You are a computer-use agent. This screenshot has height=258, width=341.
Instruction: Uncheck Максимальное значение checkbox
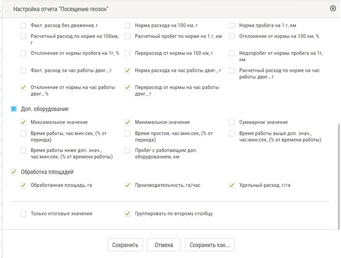23,122
